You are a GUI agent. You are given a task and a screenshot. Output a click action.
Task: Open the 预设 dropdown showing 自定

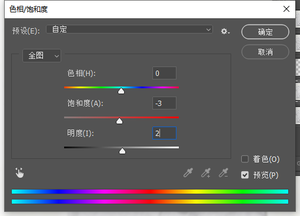[x=129, y=29]
